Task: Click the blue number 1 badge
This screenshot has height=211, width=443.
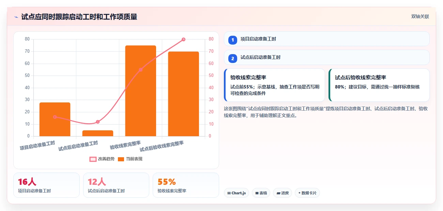Action: (x=233, y=40)
